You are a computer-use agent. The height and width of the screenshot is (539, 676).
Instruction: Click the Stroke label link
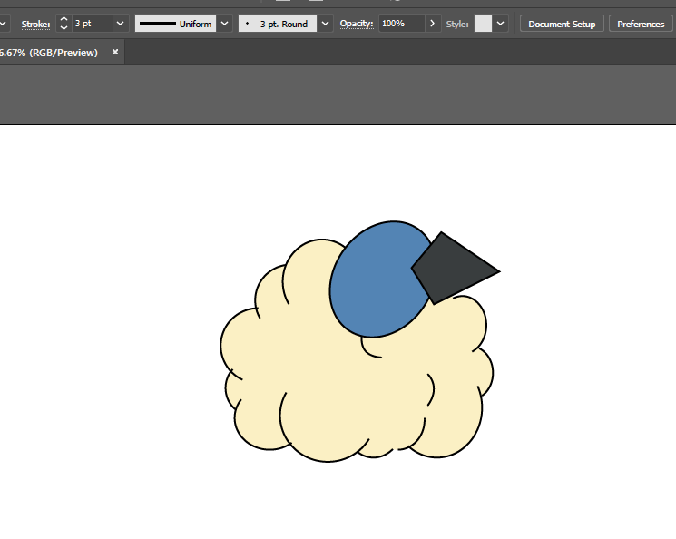pyautogui.click(x=35, y=24)
